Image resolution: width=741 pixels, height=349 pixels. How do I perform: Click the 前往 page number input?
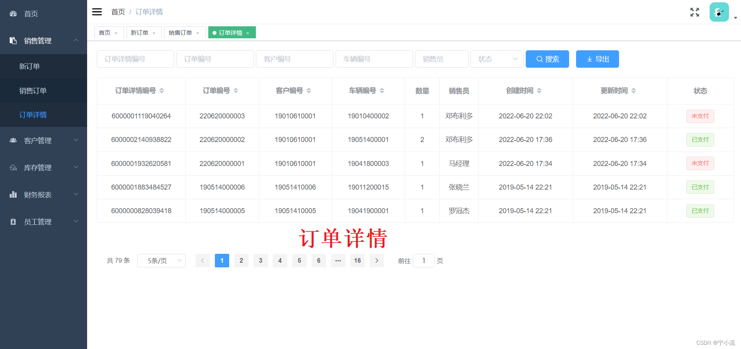(x=424, y=261)
